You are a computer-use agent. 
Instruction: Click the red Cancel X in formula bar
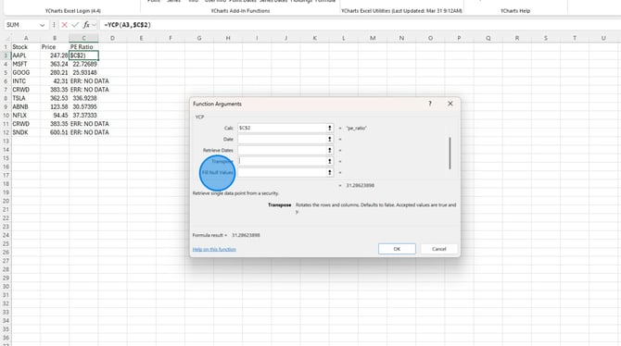click(x=64, y=25)
